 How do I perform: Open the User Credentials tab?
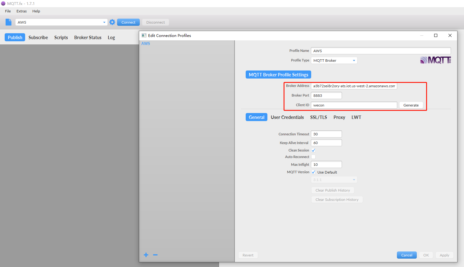(x=287, y=117)
